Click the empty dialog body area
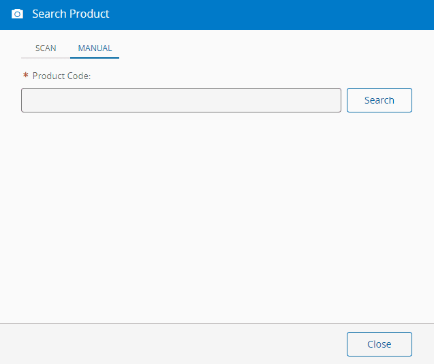The width and height of the screenshot is (434, 364). coord(217,218)
